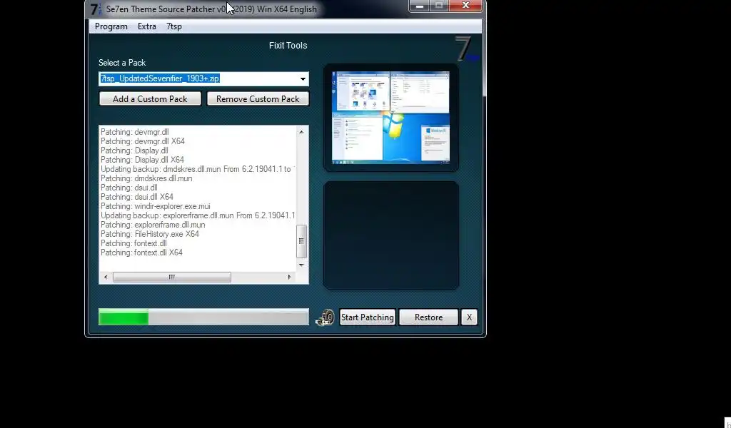
Task: Click the Fixit Tools heading text
Action: (288, 46)
